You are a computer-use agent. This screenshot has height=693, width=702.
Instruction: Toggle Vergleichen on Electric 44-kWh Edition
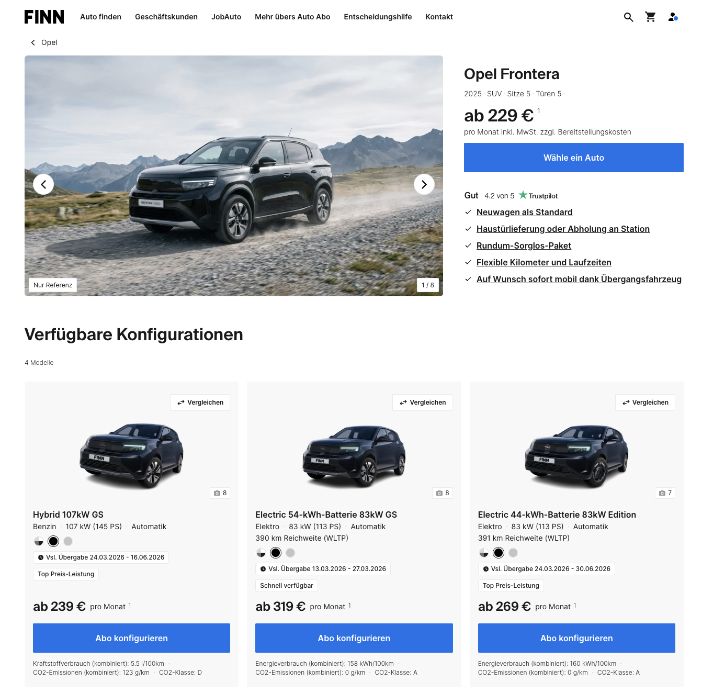tap(645, 403)
